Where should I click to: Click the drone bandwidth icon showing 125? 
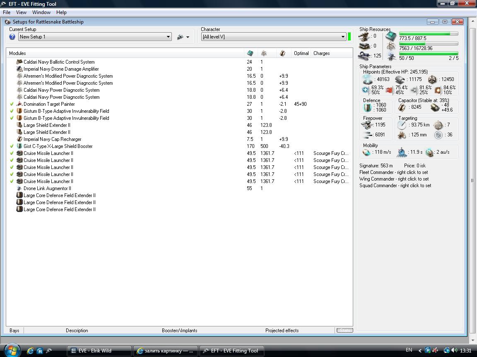click(x=364, y=56)
